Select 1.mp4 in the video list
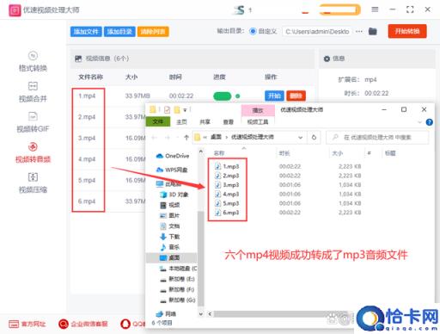The height and width of the screenshot is (334, 440). coord(87,96)
